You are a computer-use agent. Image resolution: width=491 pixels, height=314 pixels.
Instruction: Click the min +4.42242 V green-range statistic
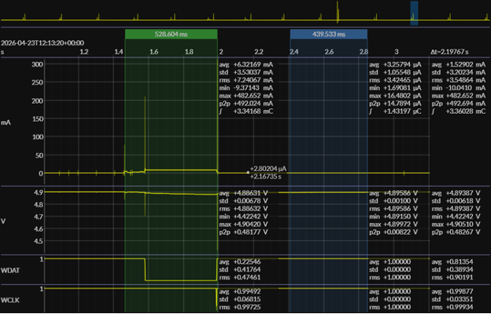click(x=243, y=217)
